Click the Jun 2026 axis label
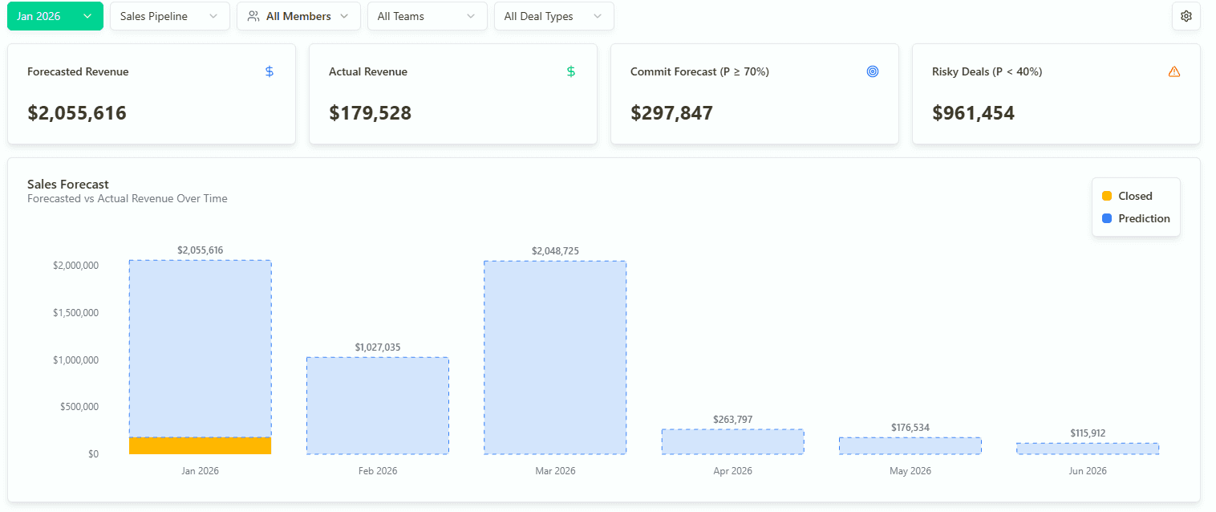Viewport: 1216px width, 512px height. [x=1087, y=471]
